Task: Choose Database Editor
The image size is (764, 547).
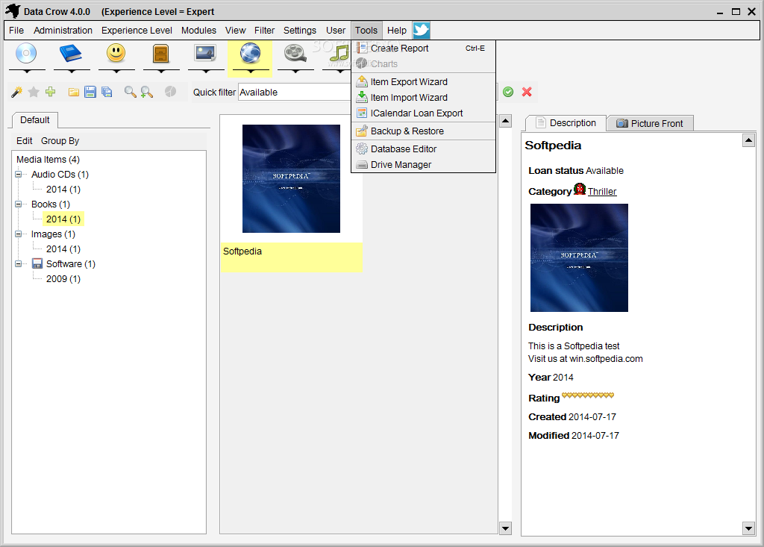Action: point(423,149)
